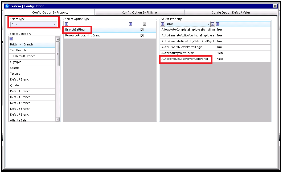Select Test Branch category
Image resolution: width=283 pixels, height=173 pixels.
point(32,50)
